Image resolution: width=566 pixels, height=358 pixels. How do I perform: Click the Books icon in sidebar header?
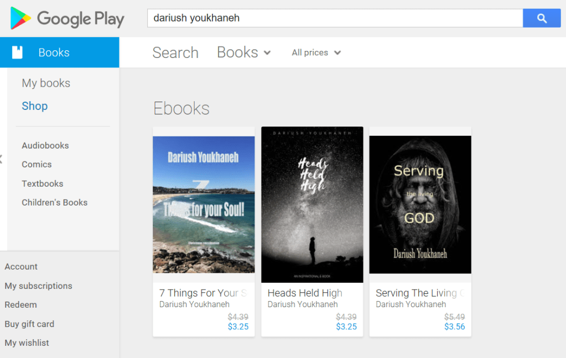(18, 52)
